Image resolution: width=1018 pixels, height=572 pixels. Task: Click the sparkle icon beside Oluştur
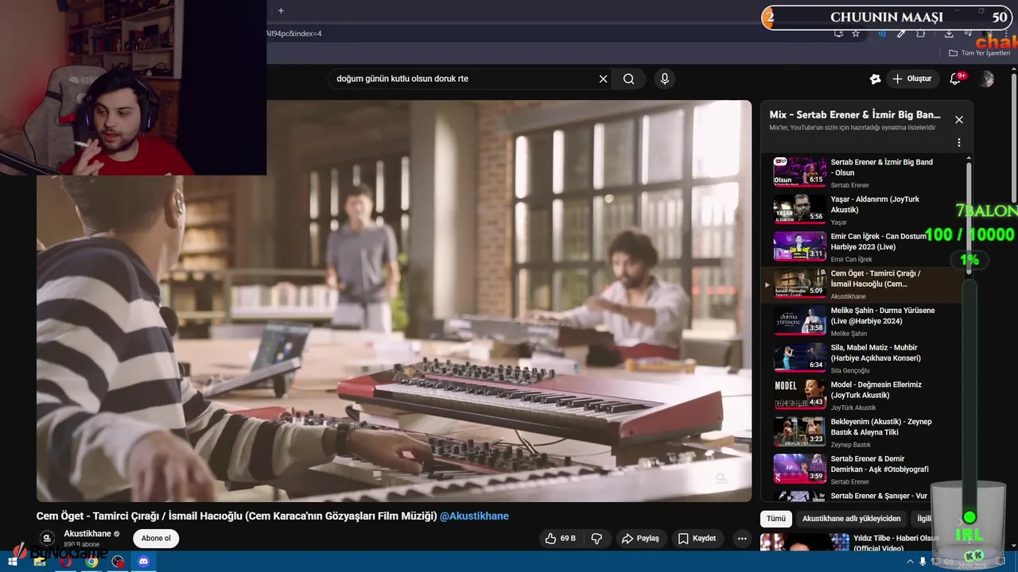(876, 79)
